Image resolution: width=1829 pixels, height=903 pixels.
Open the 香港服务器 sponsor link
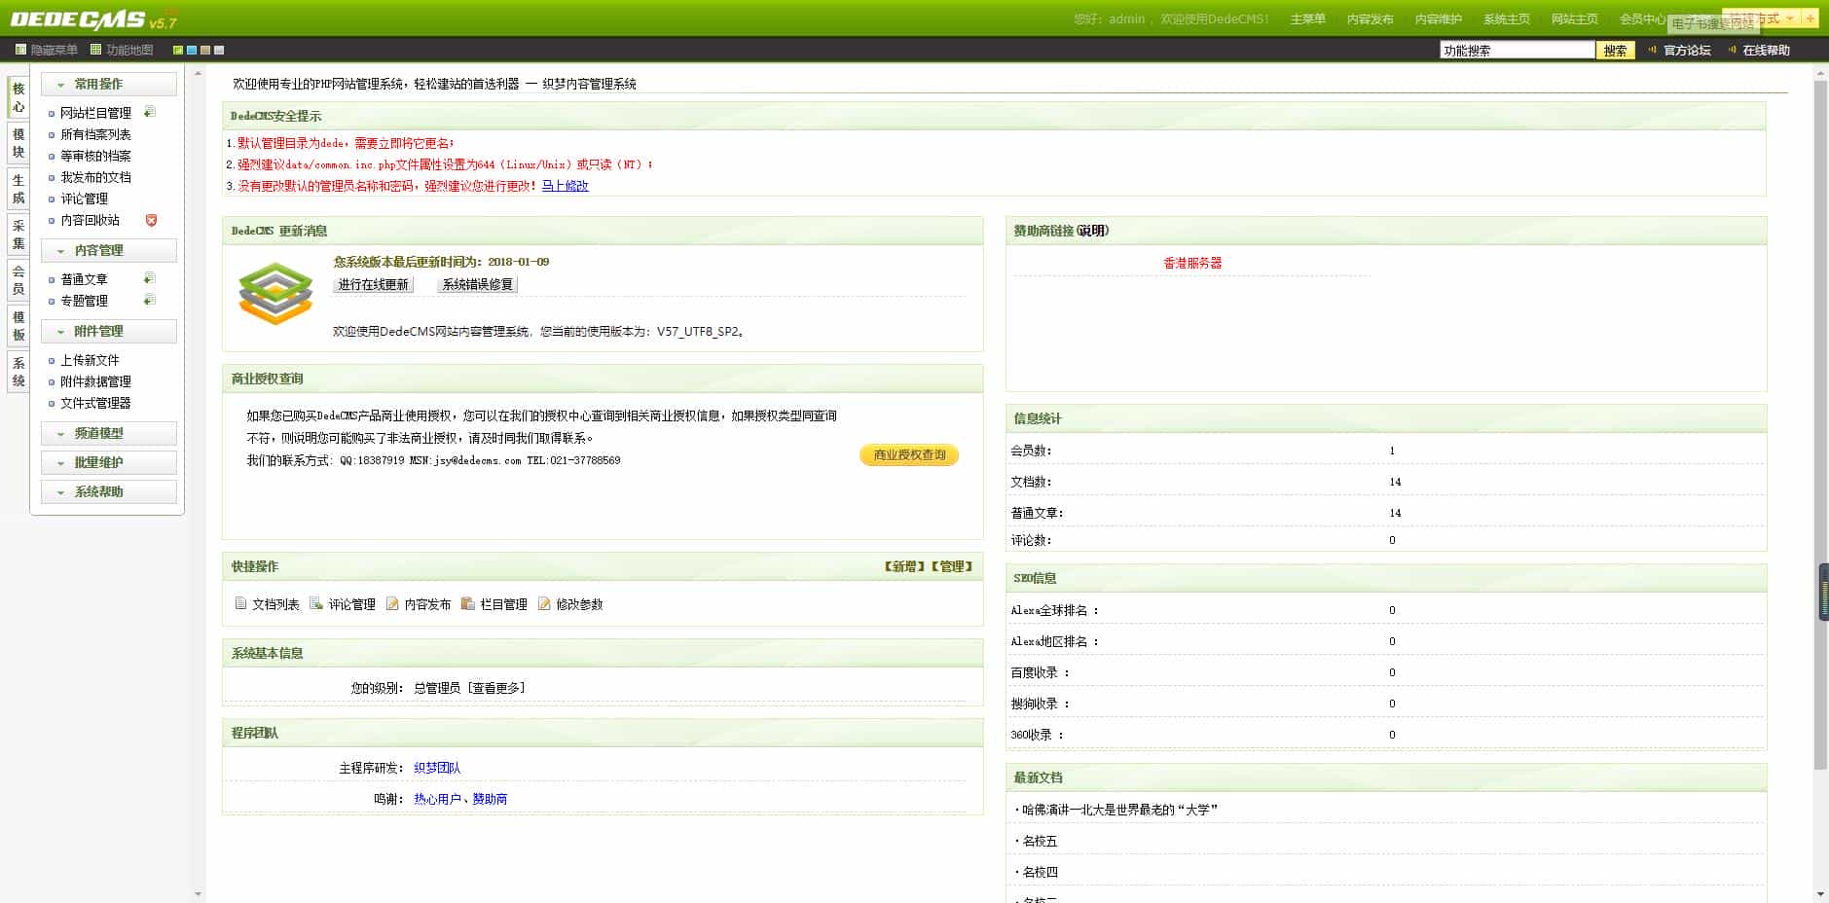pos(1192,263)
